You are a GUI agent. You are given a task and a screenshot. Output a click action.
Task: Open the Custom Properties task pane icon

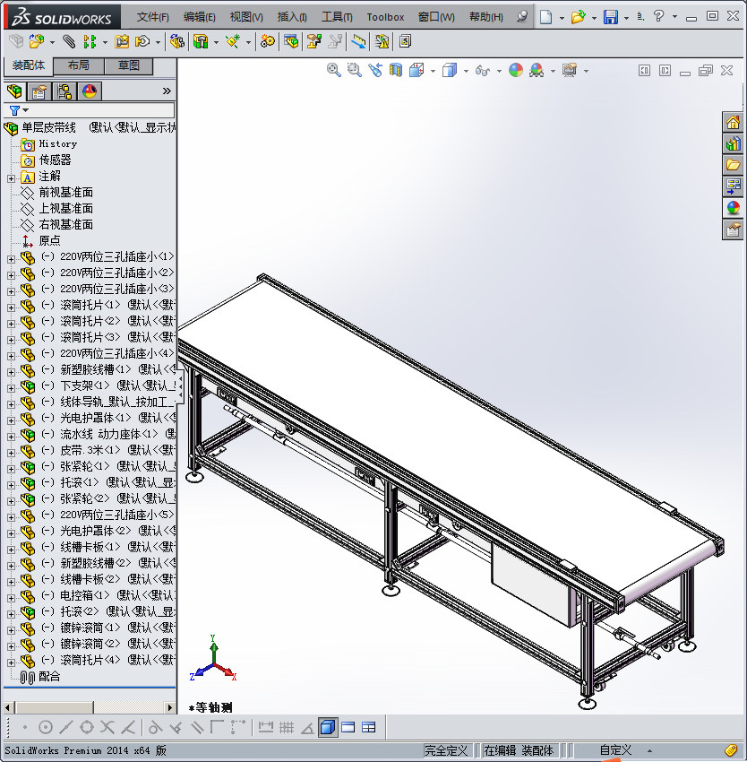(733, 229)
